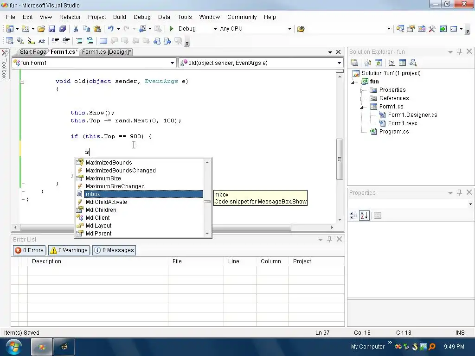The image size is (475, 356).
Task: Open the File menu
Action: coord(11,17)
